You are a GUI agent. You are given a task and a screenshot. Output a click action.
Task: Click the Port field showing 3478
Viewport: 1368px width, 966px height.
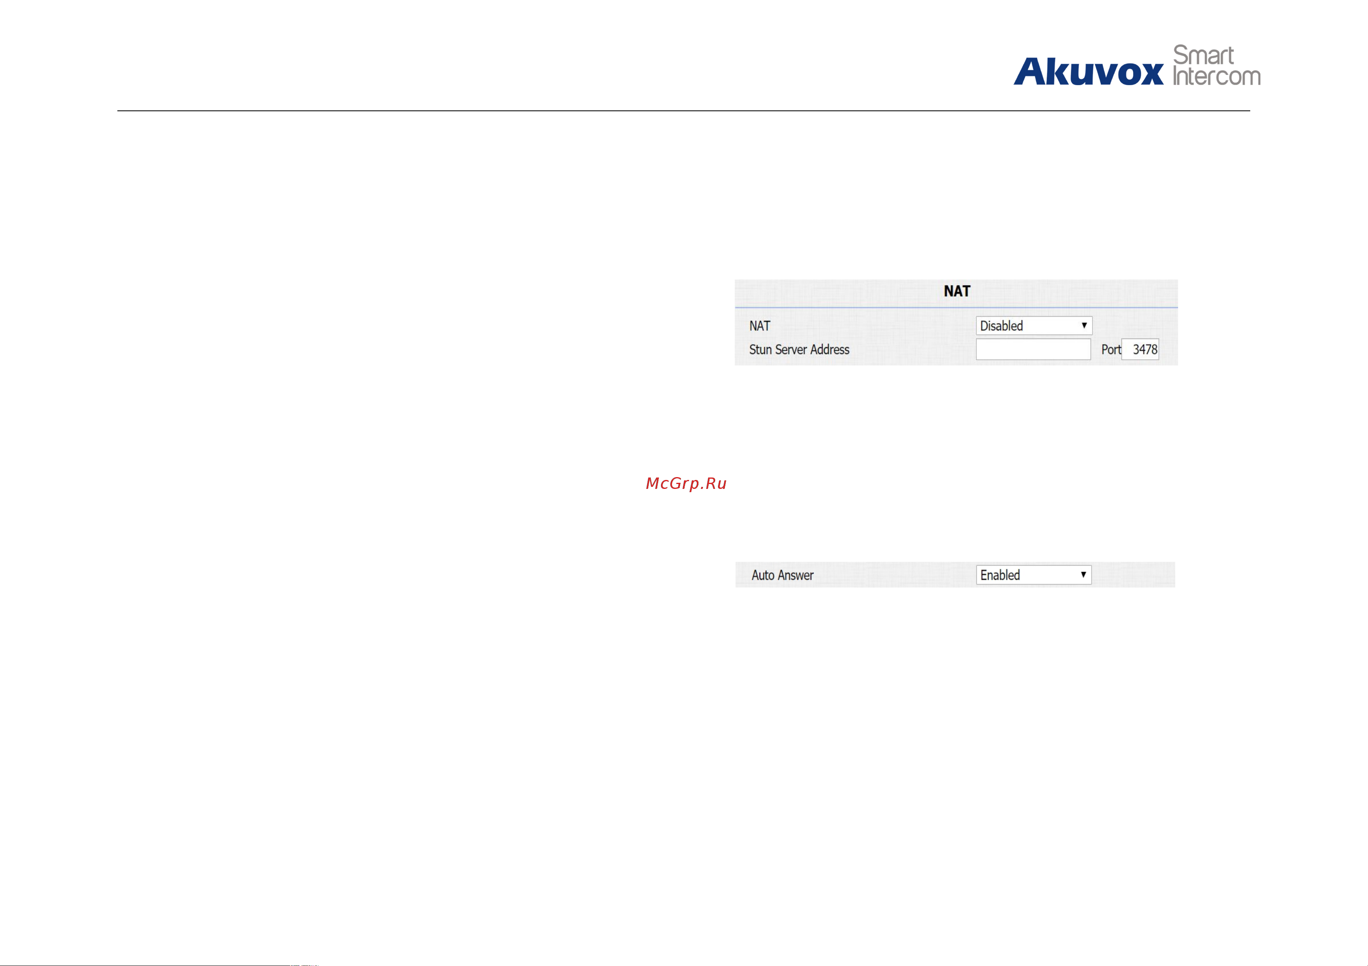[1140, 350]
